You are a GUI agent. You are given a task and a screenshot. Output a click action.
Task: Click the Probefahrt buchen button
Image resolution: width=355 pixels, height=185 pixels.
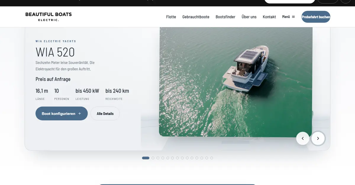pos(316,17)
